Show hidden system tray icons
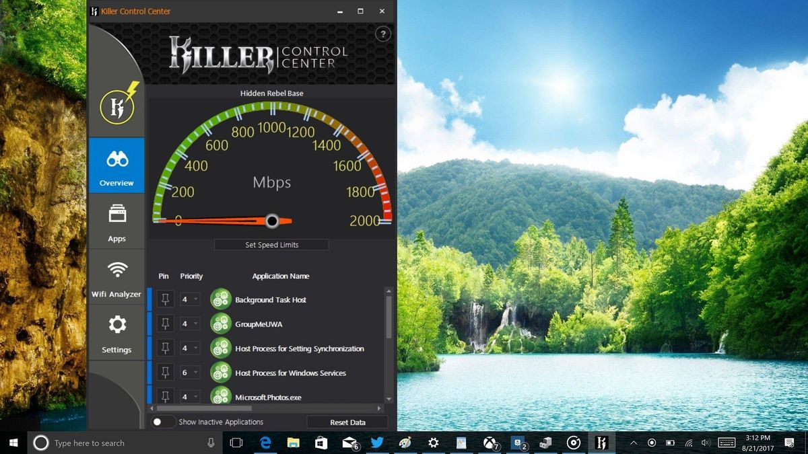Viewport: 808px width, 454px height. [633, 443]
